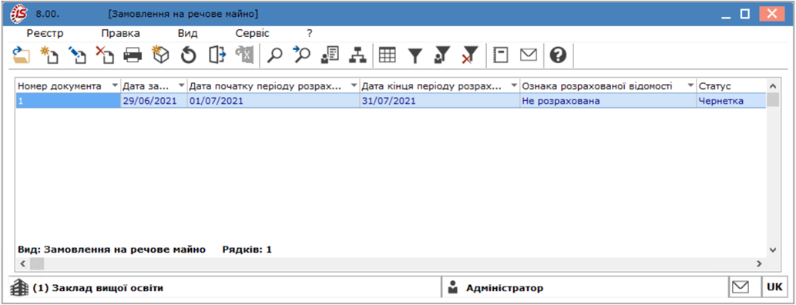Click the vertical scrollbar down arrow
The width and height of the screenshot is (796, 305).
click(773, 250)
